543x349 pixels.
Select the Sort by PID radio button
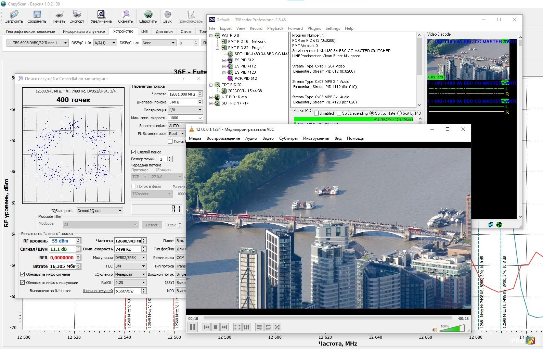point(399,113)
